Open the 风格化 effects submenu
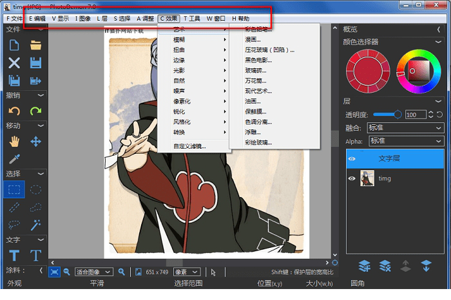Image resolution: width=451 pixels, height=300 pixels. pos(193,122)
